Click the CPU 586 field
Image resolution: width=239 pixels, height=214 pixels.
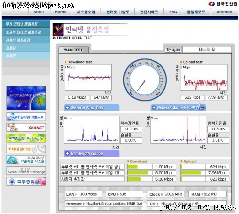(124, 194)
